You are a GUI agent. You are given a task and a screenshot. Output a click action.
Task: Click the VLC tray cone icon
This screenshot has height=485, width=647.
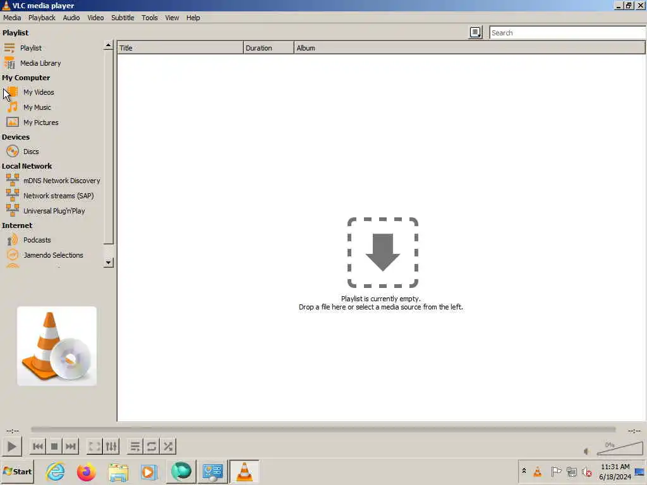click(x=538, y=471)
